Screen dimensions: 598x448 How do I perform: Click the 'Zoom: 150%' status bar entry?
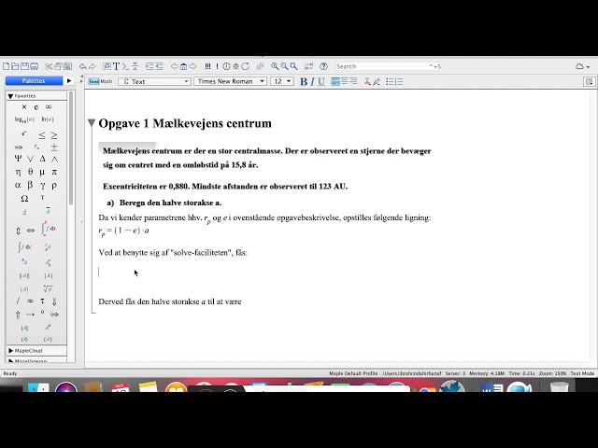(553, 373)
